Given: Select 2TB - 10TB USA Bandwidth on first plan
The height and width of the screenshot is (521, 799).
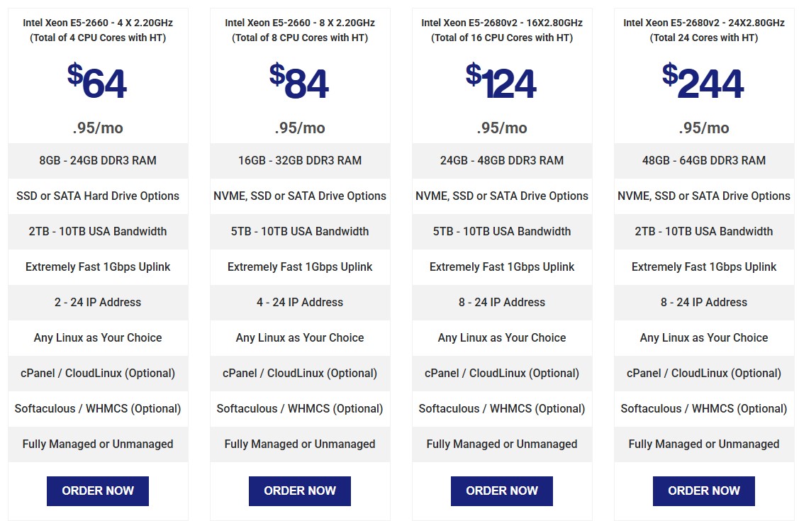Looking at the screenshot, I should pyautogui.click(x=97, y=231).
